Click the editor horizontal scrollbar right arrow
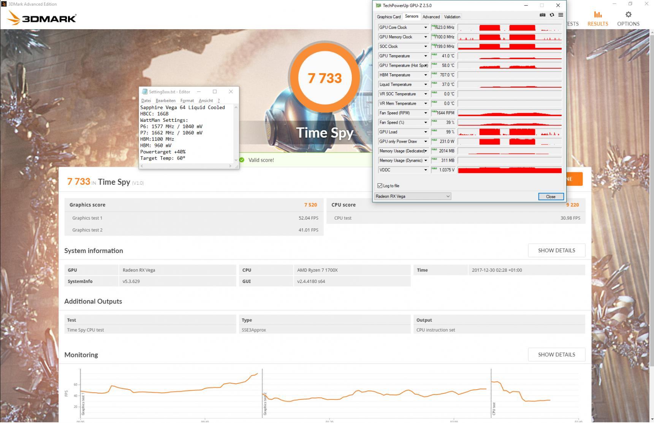 click(x=230, y=166)
